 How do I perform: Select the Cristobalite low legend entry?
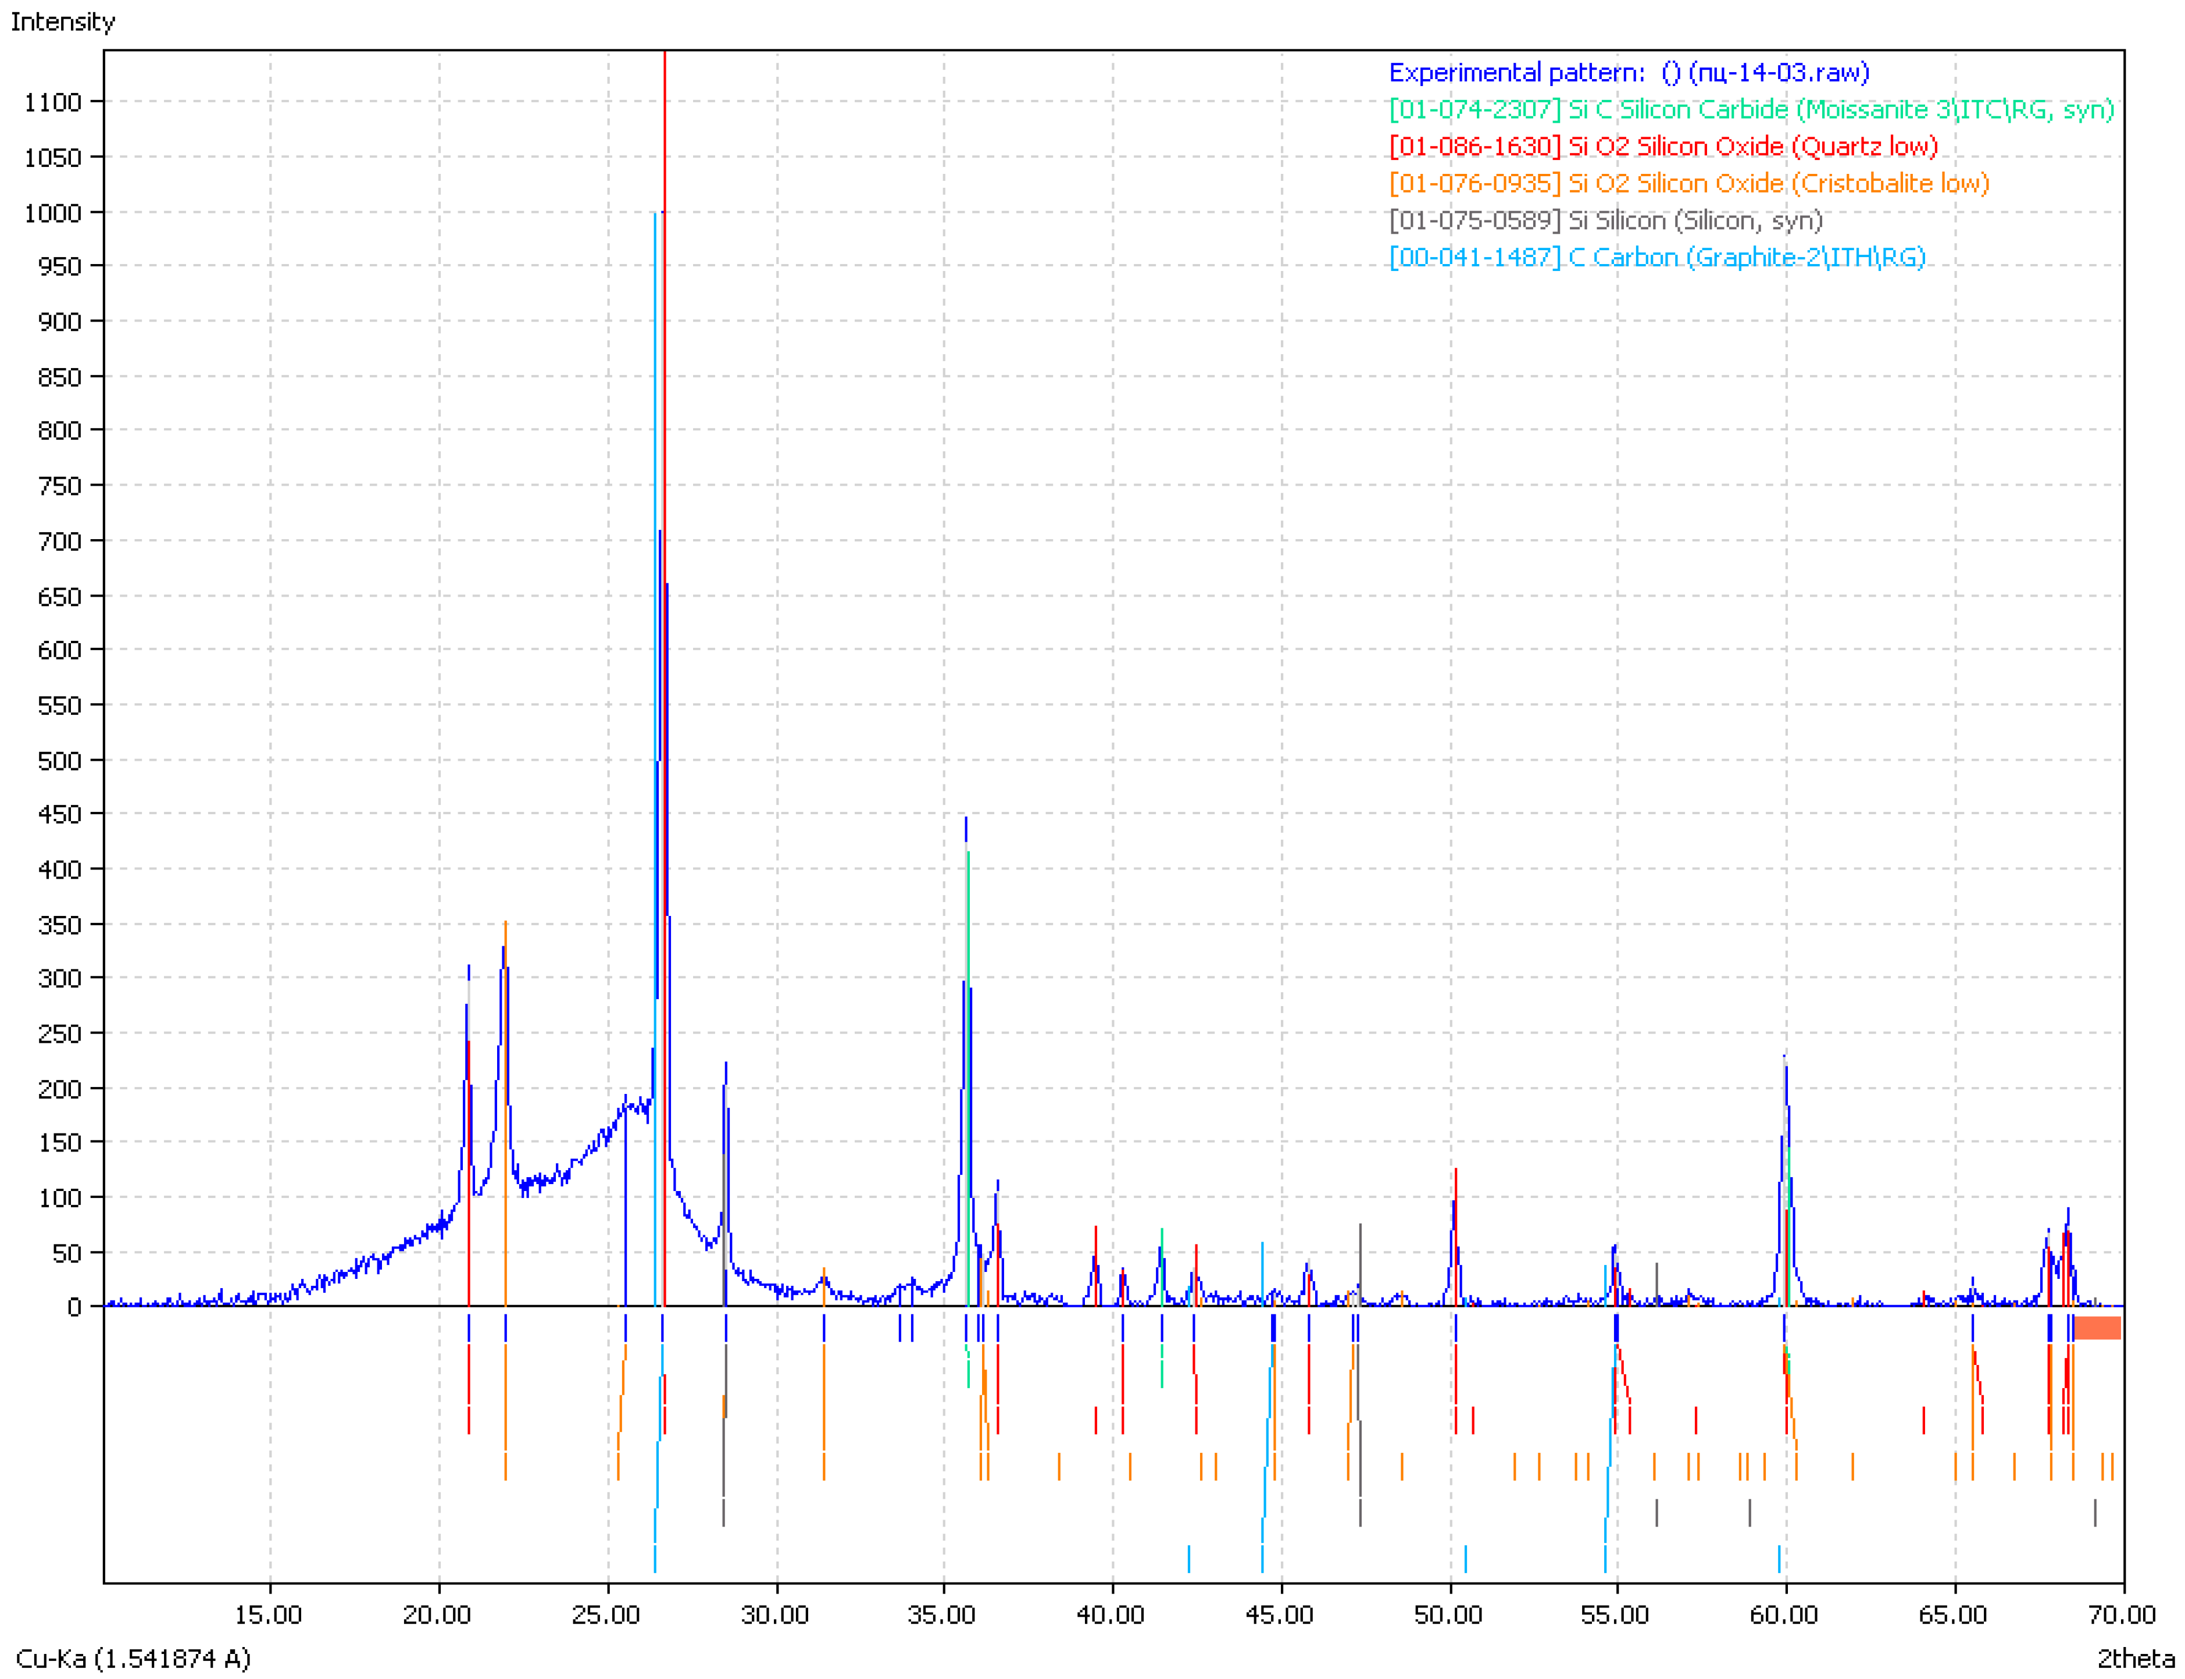(x=1690, y=184)
